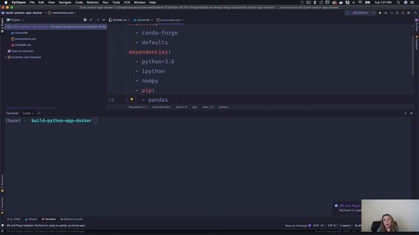Select the 'pandas' breadcrumb below the editor
Viewport: 419px width, 235px height.
[224, 107]
